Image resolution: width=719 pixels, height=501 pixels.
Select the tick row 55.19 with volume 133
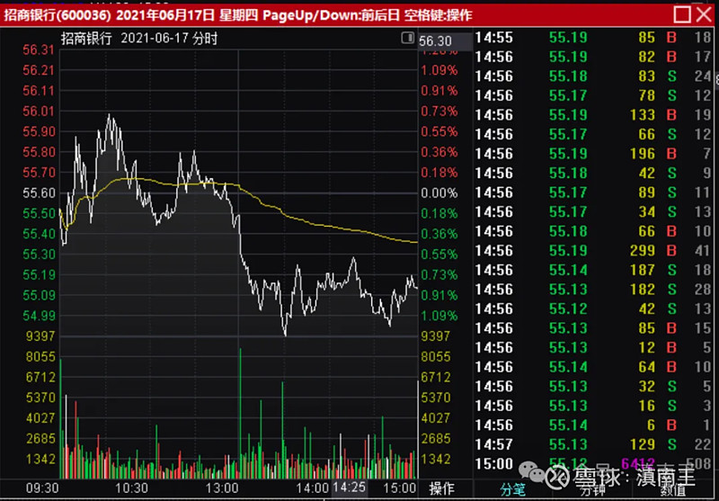(x=593, y=115)
